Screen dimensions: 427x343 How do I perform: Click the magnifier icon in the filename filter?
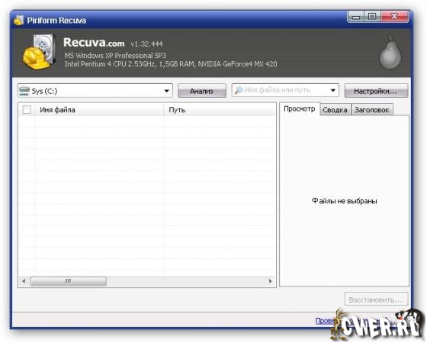point(239,90)
